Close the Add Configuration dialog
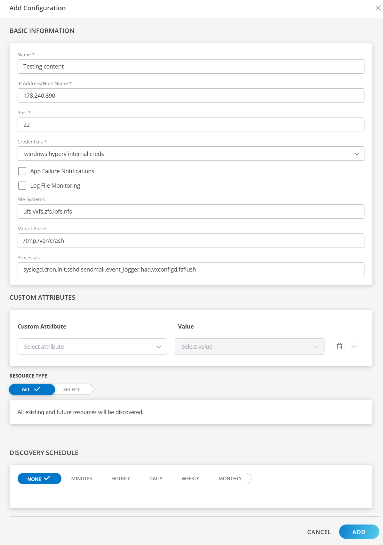The image size is (383, 545). (378, 8)
